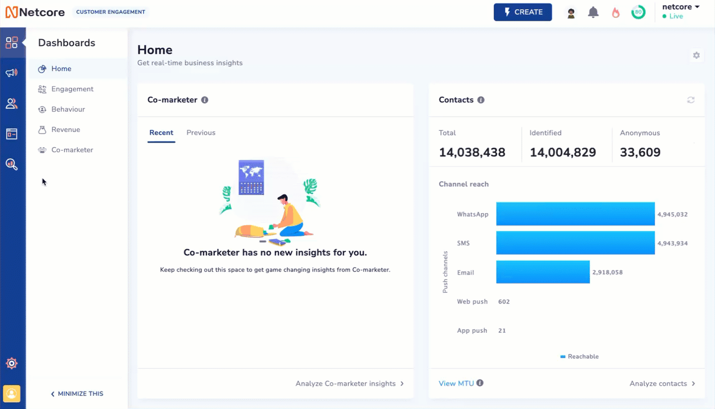The image size is (715, 409).
Task: Select Engagement in Dashboards menu
Action: point(72,89)
